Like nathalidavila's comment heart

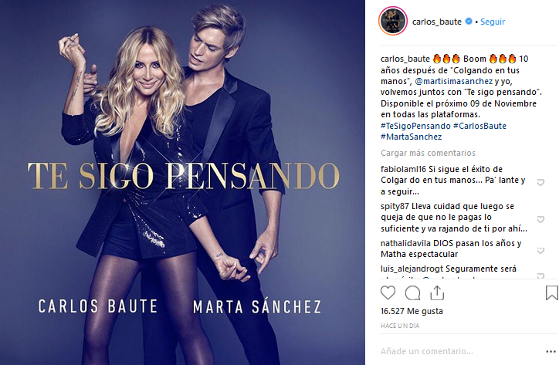tap(540, 250)
